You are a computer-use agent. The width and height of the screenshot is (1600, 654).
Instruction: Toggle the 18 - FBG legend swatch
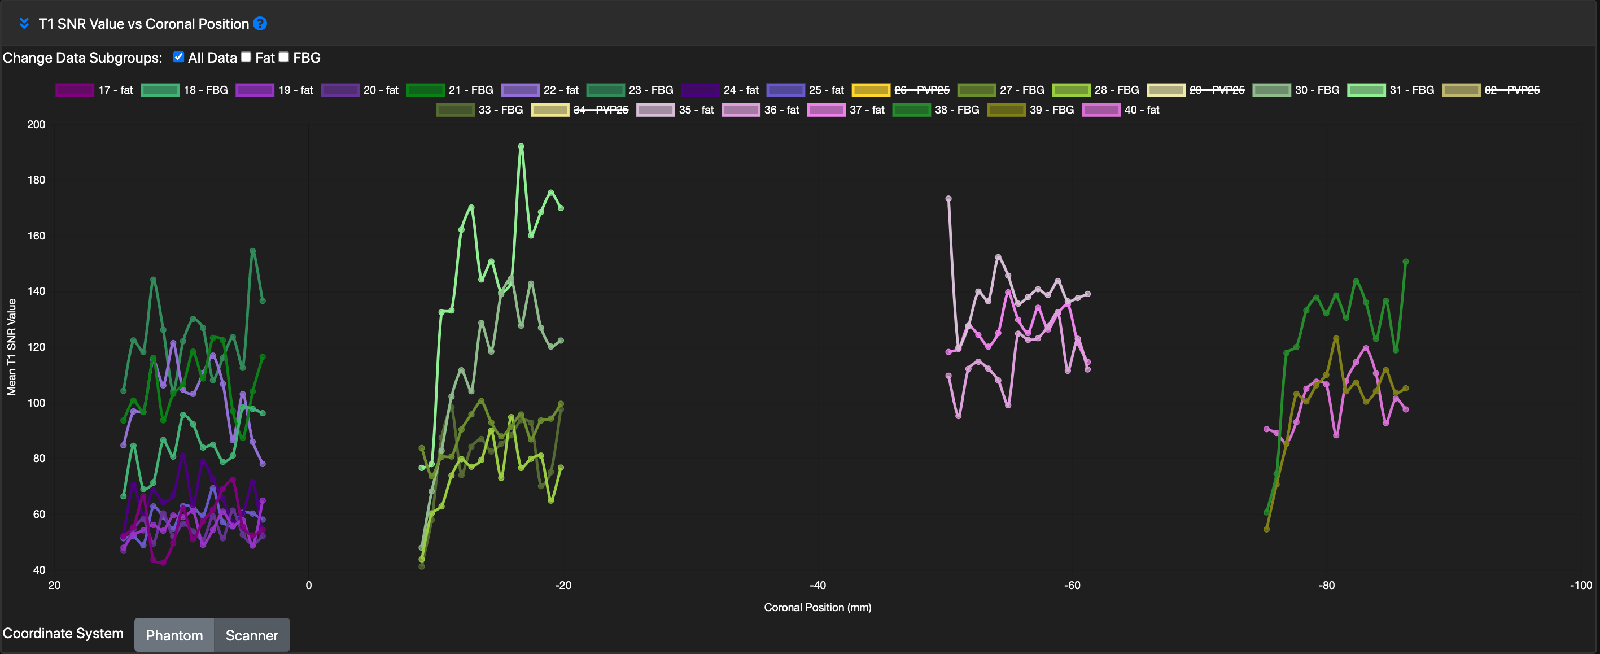point(160,90)
